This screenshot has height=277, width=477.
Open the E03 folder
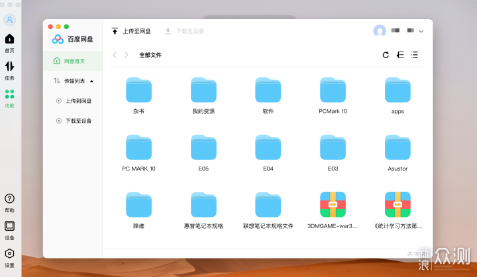pyautogui.click(x=333, y=147)
